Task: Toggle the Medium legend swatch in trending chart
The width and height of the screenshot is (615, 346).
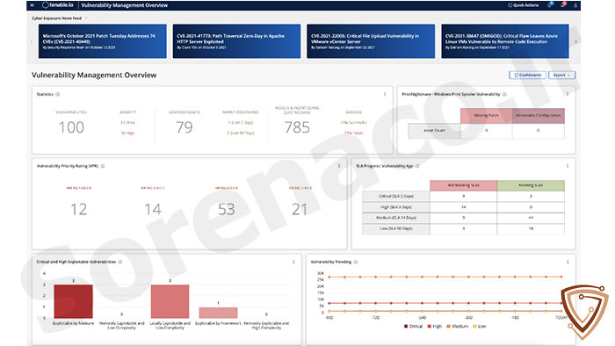Action: click(x=448, y=327)
